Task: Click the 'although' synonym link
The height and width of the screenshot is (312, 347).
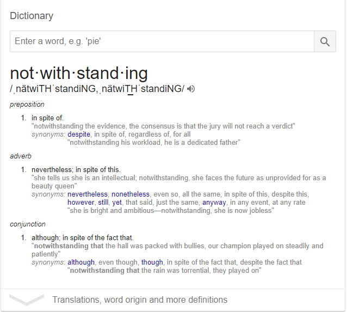Action: coord(81,262)
